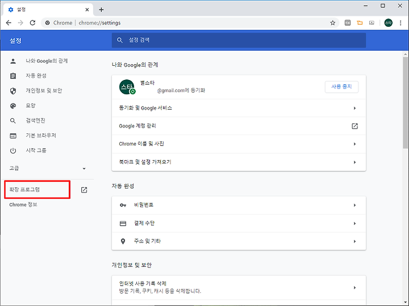Screen dimensions: 409x306
Task: Click the page vertical scrollbar thumb
Action: (405, 103)
